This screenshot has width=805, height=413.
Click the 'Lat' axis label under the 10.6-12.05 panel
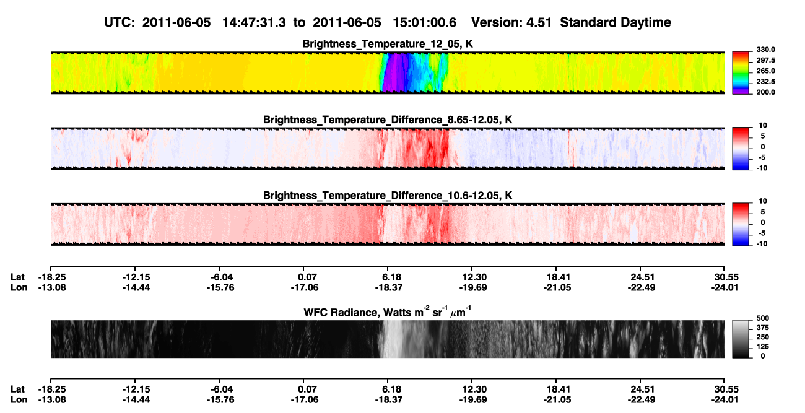(x=18, y=277)
